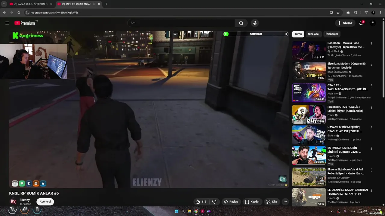385x216 pixels.
Task: Open taskbar search
Action: click(x=183, y=211)
